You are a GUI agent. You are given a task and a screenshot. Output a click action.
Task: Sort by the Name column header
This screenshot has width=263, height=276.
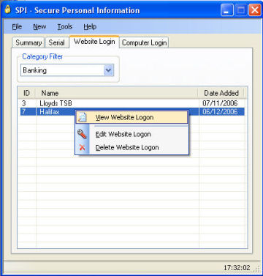[117, 93]
